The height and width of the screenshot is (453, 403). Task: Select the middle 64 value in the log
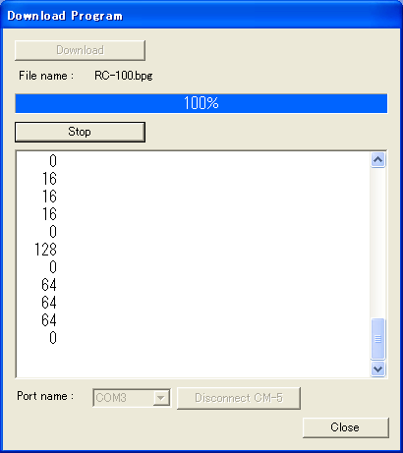tap(49, 303)
